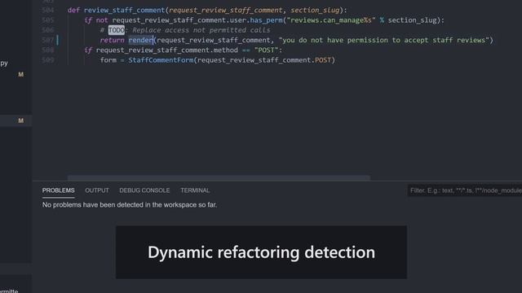Viewport: 522px width, 293px height.
Task: Click the 'Dynamic refactoring detection' caption
Action: click(261, 252)
